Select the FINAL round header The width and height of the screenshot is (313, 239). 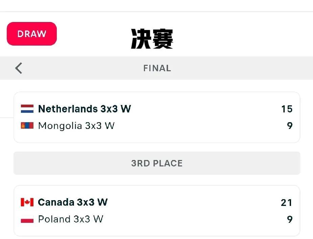157,68
